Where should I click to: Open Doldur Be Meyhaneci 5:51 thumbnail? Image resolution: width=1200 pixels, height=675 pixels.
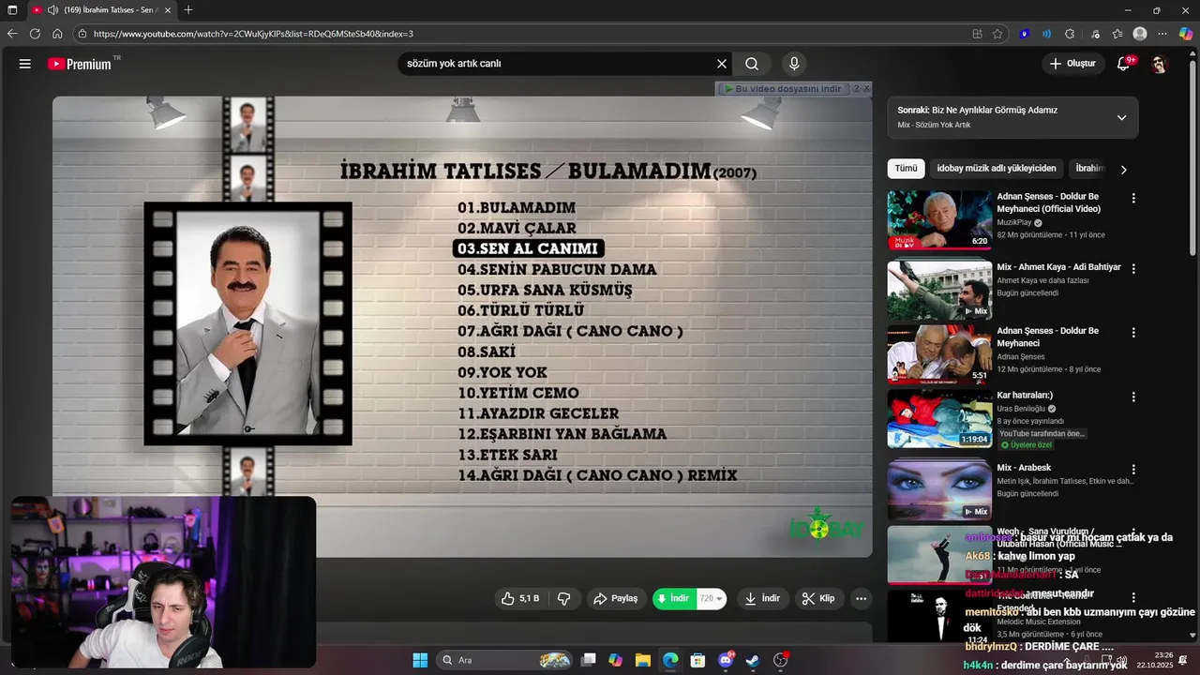coord(939,353)
